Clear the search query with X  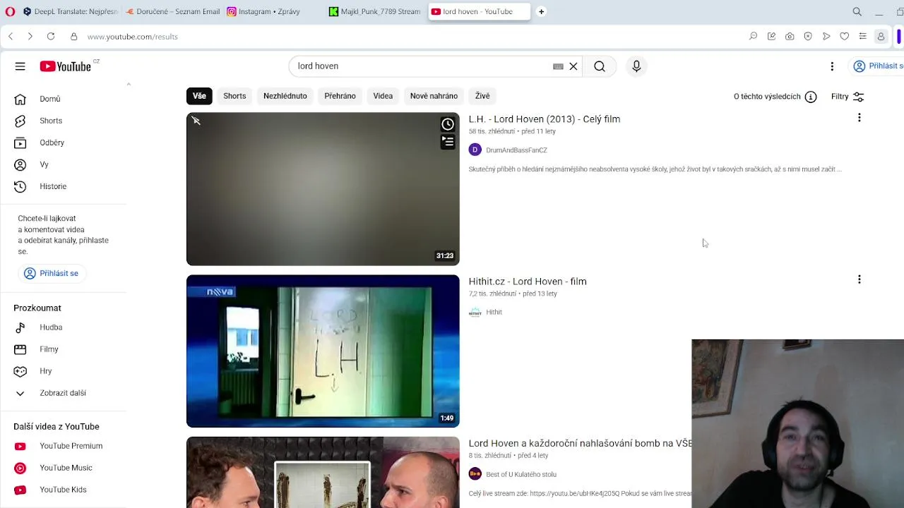(573, 66)
